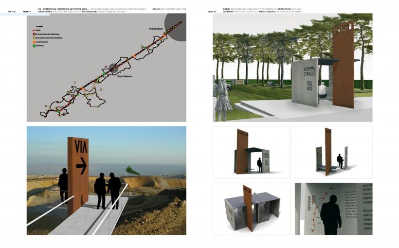Click the Vicus Tolbiacum label on map
This screenshot has width=399, height=248.
125,76
